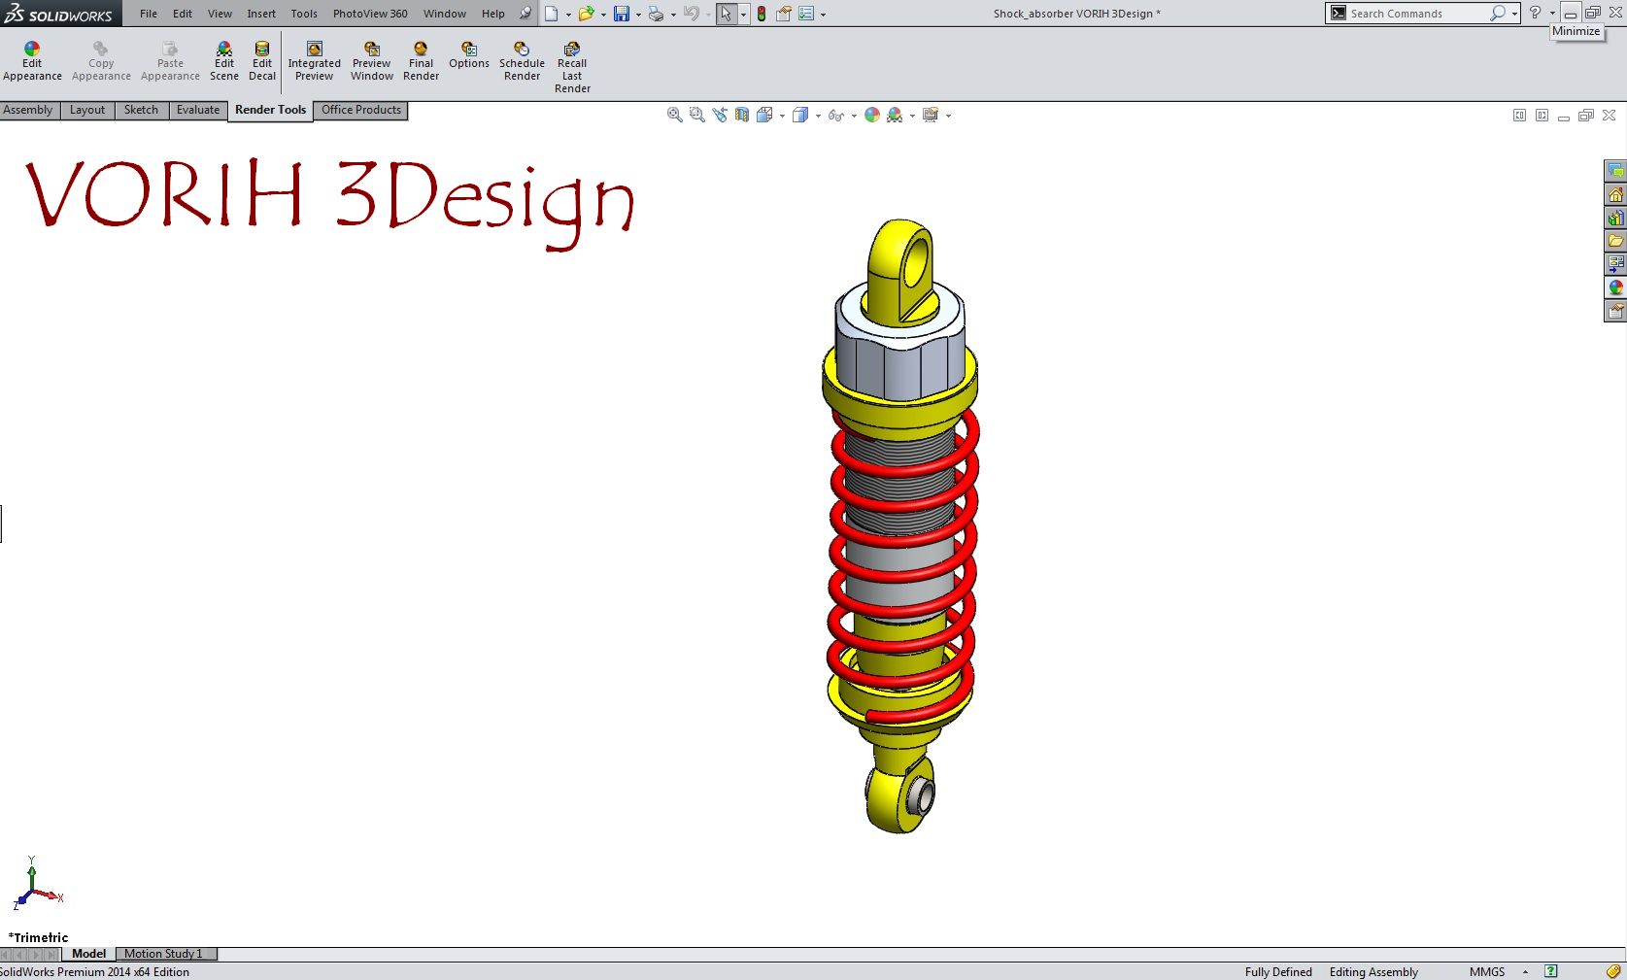Open Appearances, Scenes and Decals task pane tab

tap(1615, 287)
